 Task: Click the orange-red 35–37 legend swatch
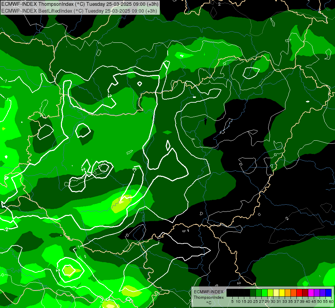(294, 293)
